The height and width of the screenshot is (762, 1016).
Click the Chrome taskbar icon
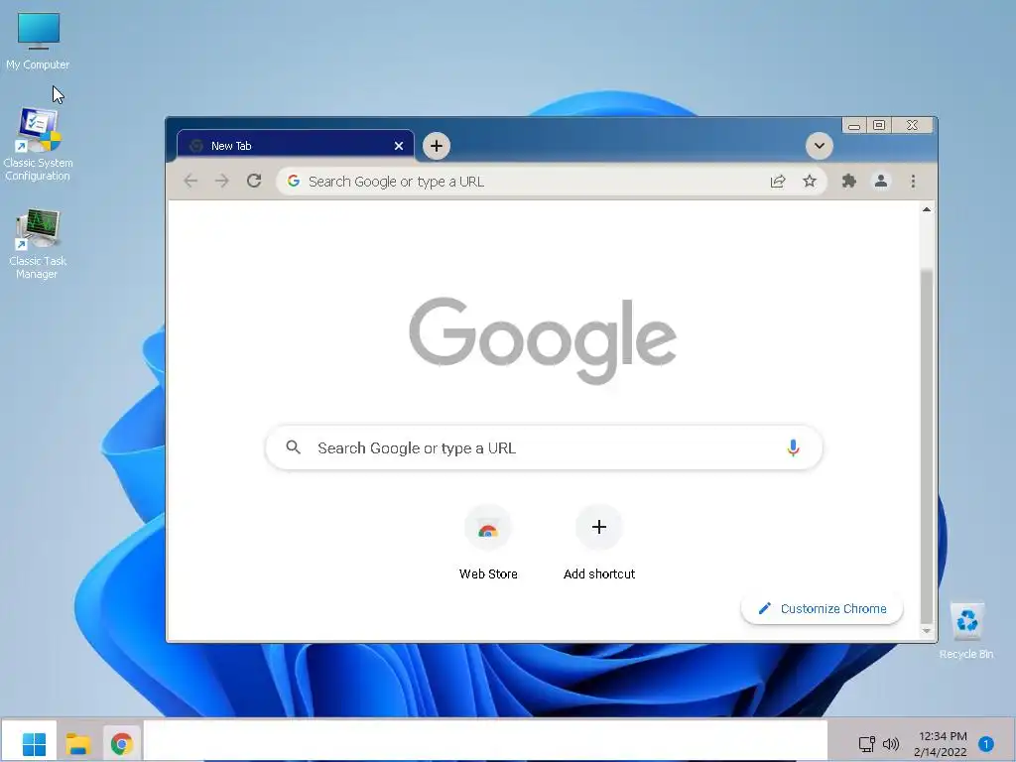(121, 743)
